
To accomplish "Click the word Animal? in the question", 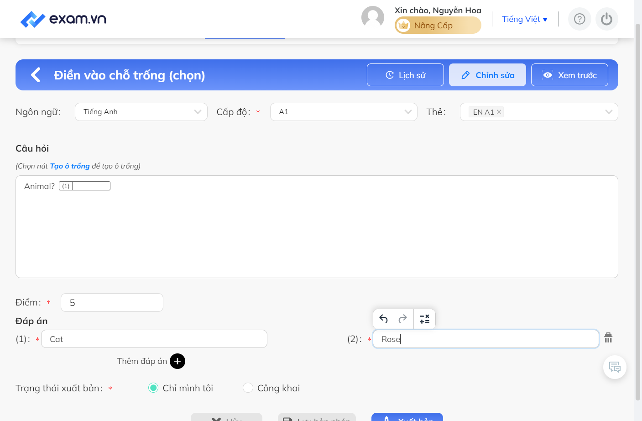I will [39, 186].
